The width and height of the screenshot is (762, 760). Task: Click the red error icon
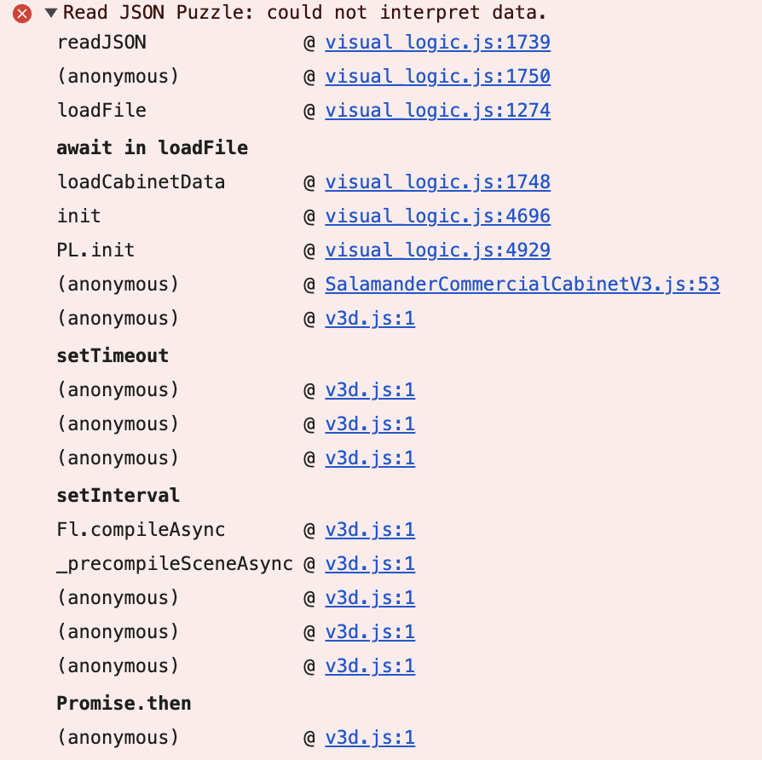point(21,13)
